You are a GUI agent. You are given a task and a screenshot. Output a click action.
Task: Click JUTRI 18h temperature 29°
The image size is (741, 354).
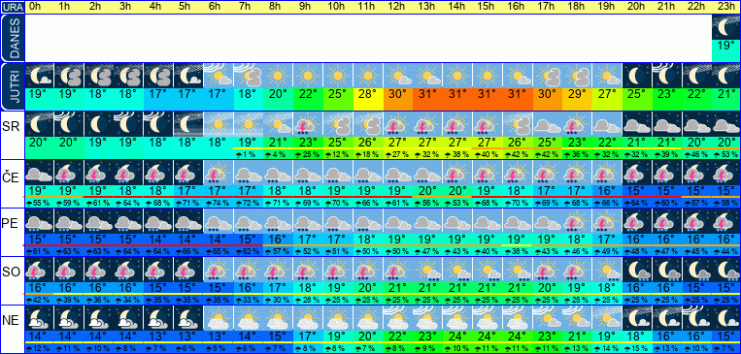tap(577, 93)
